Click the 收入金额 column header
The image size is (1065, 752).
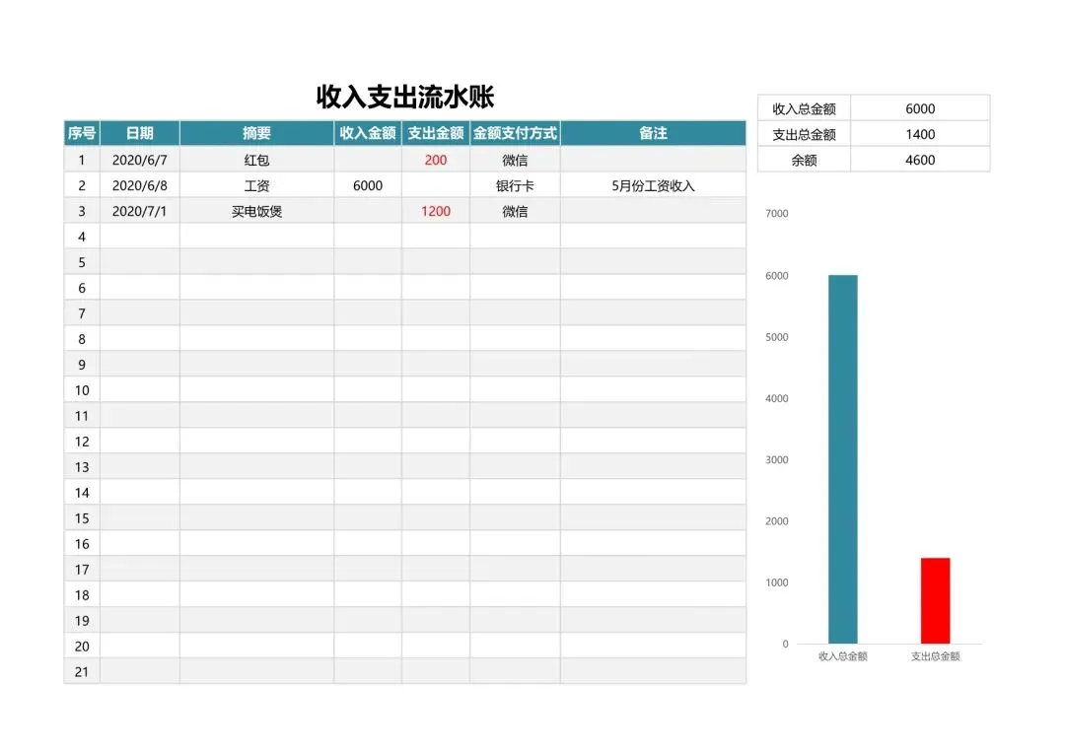[368, 133]
